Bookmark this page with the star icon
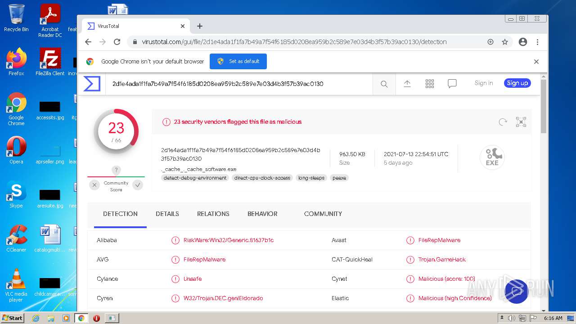The image size is (576, 324). [505, 42]
